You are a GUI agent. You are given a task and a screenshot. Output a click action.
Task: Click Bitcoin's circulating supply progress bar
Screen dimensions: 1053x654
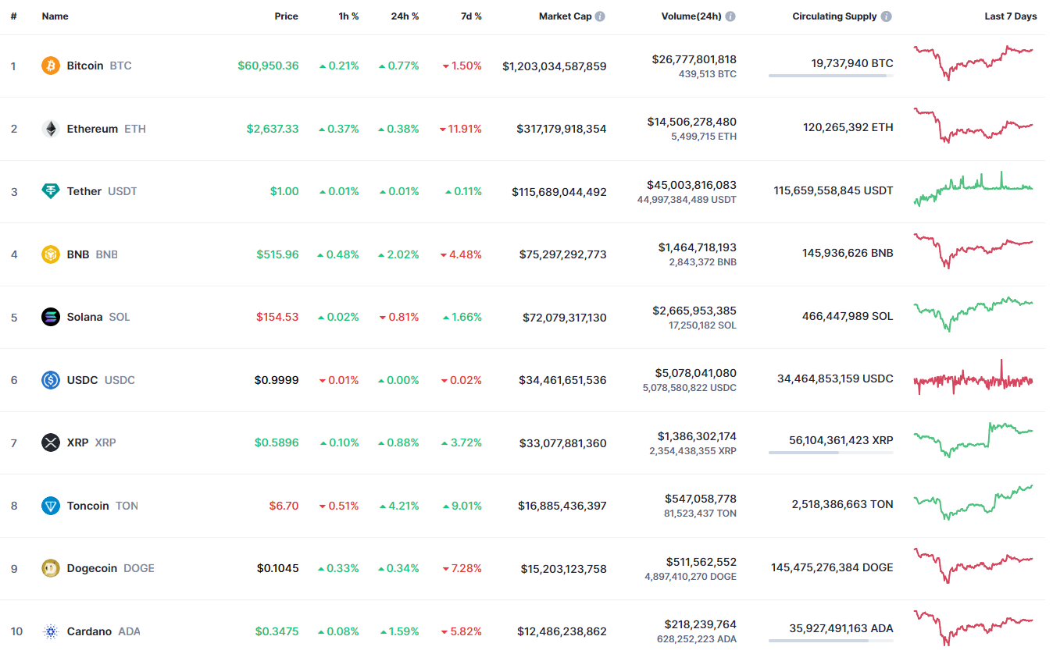tap(831, 76)
